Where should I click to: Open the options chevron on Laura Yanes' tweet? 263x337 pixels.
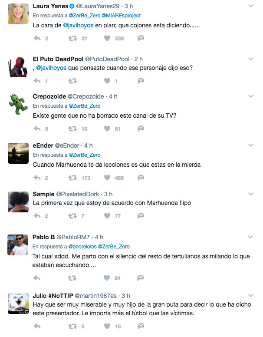click(251, 6)
